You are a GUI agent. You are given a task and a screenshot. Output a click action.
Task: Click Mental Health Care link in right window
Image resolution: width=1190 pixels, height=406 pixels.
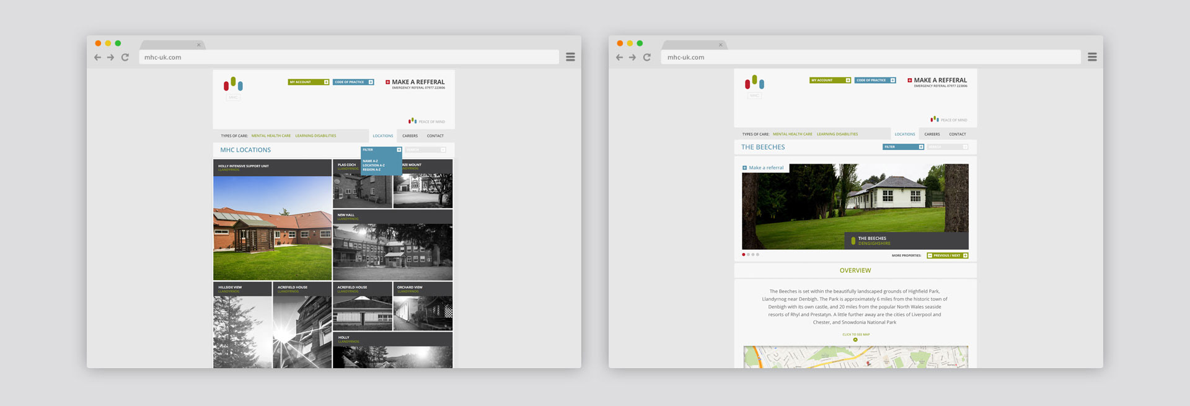pyautogui.click(x=793, y=134)
